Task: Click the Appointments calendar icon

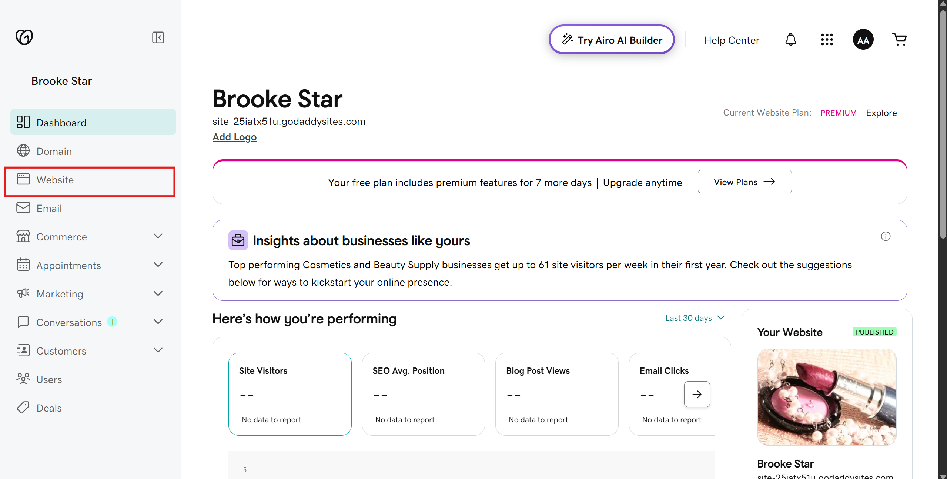Action: (x=23, y=265)
